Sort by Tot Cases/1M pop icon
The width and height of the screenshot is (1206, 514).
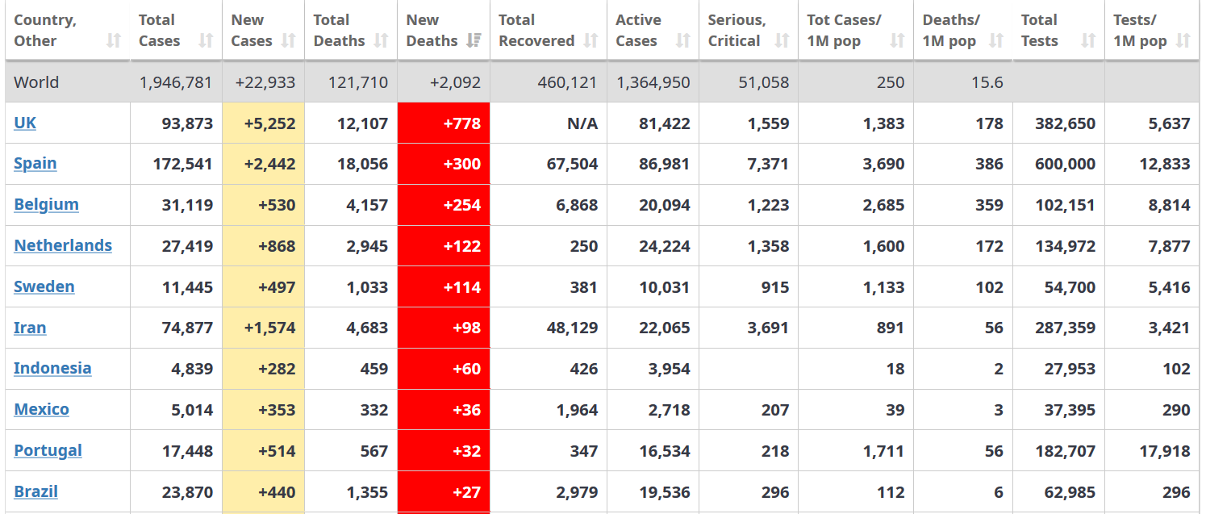pyautogui.click(x=897, y=41)
